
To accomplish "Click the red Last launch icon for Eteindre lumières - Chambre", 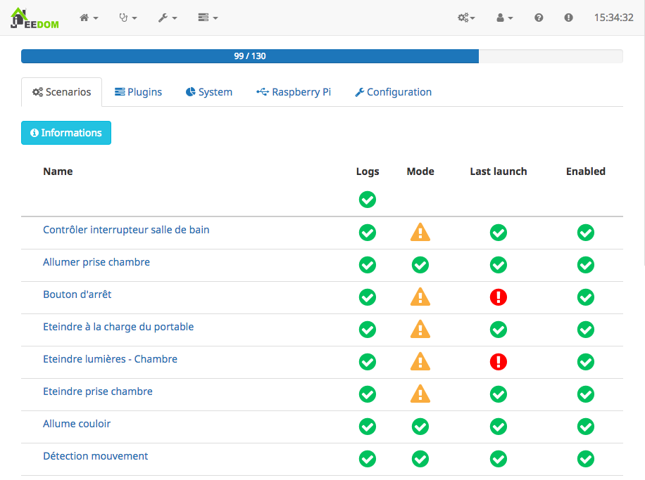I will pyautogui.click(x=498, y=362).
